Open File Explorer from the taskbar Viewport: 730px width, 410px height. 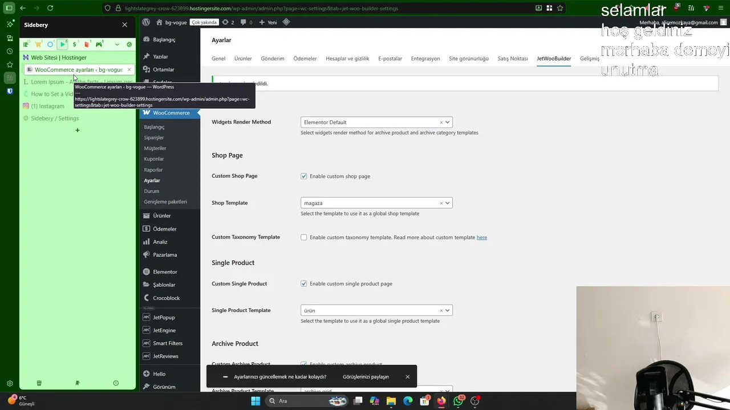click(x=391, y=401)
